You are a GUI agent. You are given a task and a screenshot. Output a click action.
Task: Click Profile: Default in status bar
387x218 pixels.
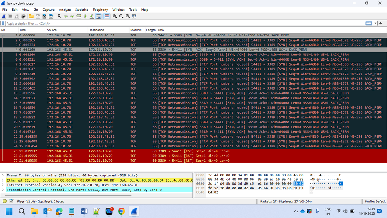375,201
